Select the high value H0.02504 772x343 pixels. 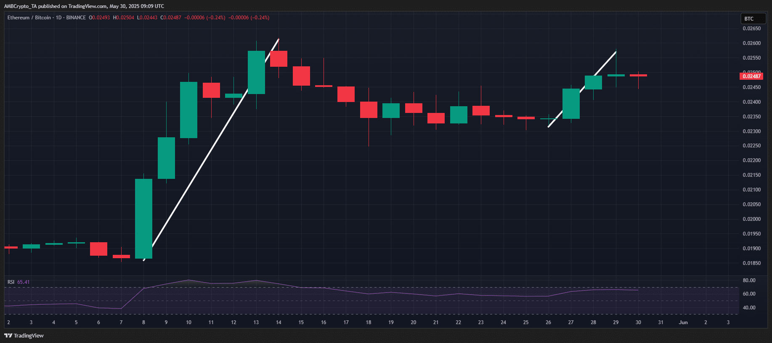click(124, 18)
